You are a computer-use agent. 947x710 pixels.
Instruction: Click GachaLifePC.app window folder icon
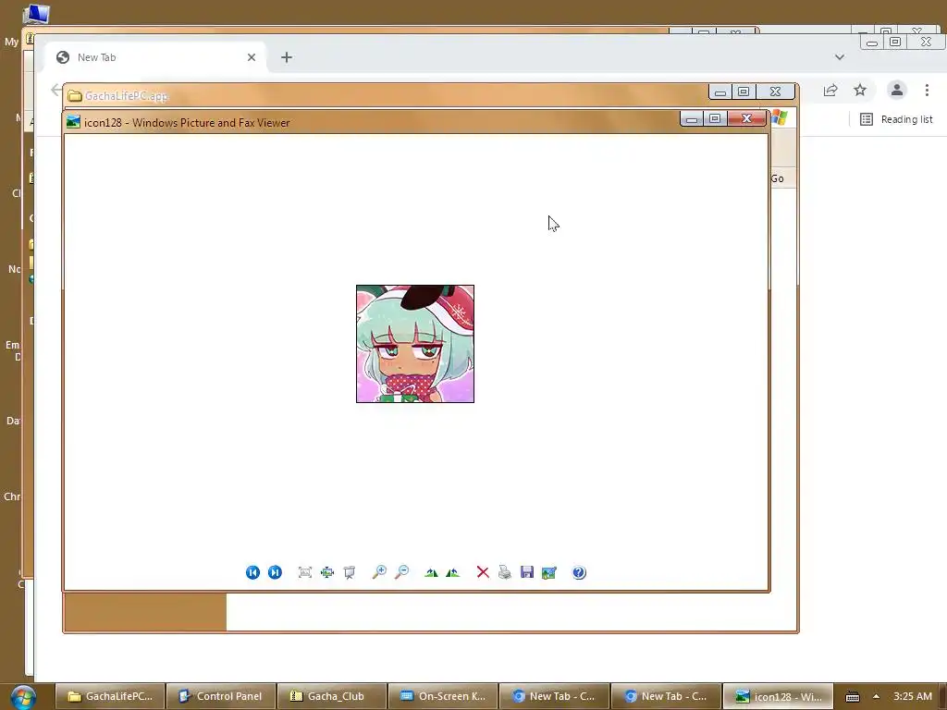coord(75,96)
